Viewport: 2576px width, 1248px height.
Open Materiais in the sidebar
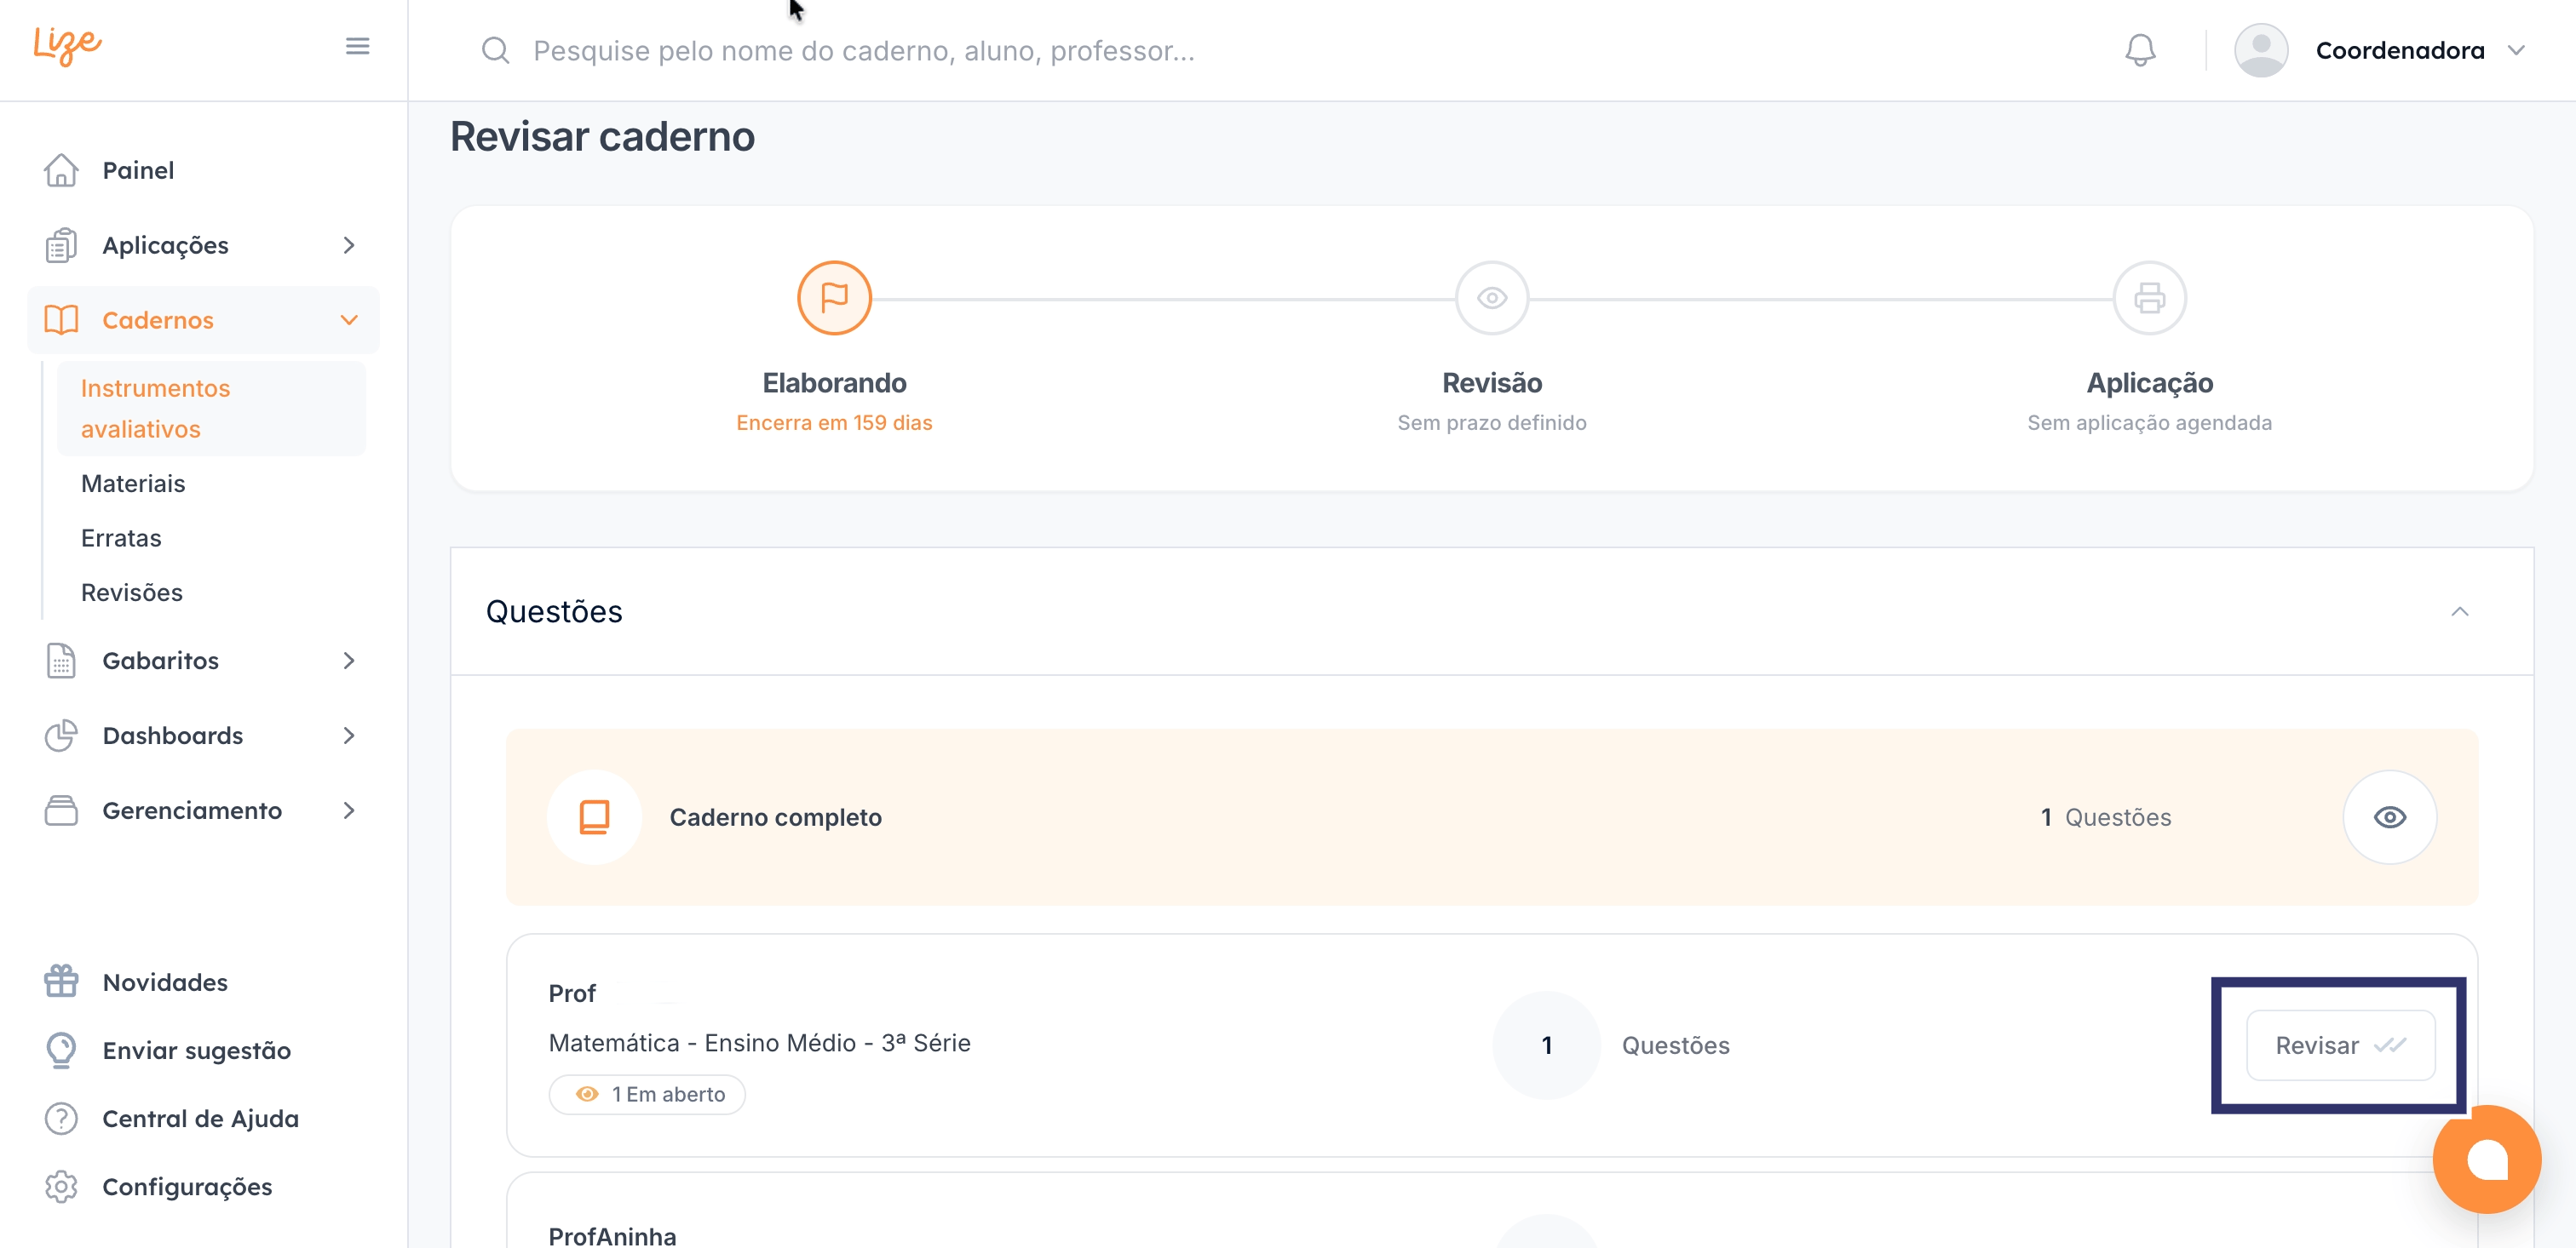coord(133,484)
